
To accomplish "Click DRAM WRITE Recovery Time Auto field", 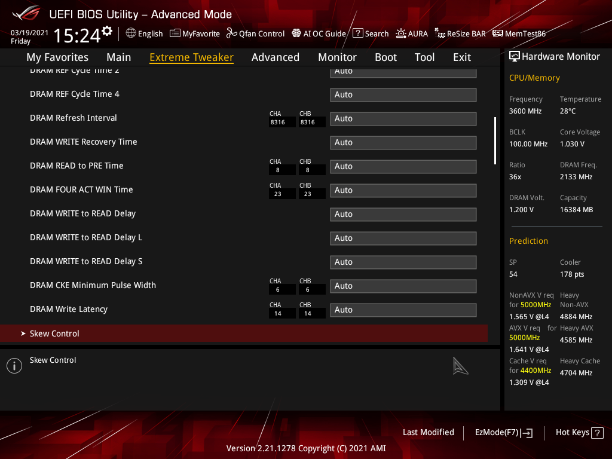I will (403, 142).
